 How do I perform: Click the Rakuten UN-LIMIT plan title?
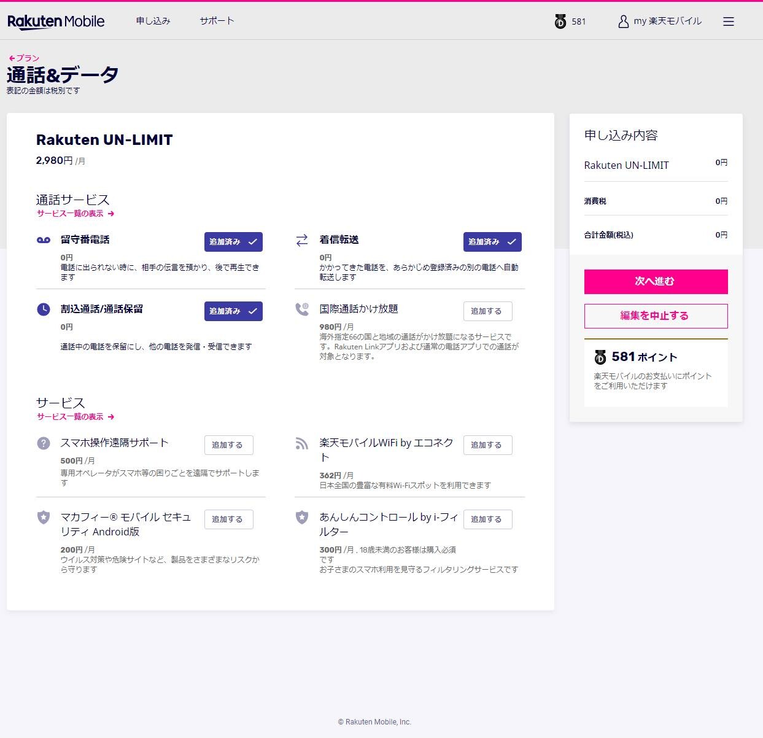(x=104, y=140)
